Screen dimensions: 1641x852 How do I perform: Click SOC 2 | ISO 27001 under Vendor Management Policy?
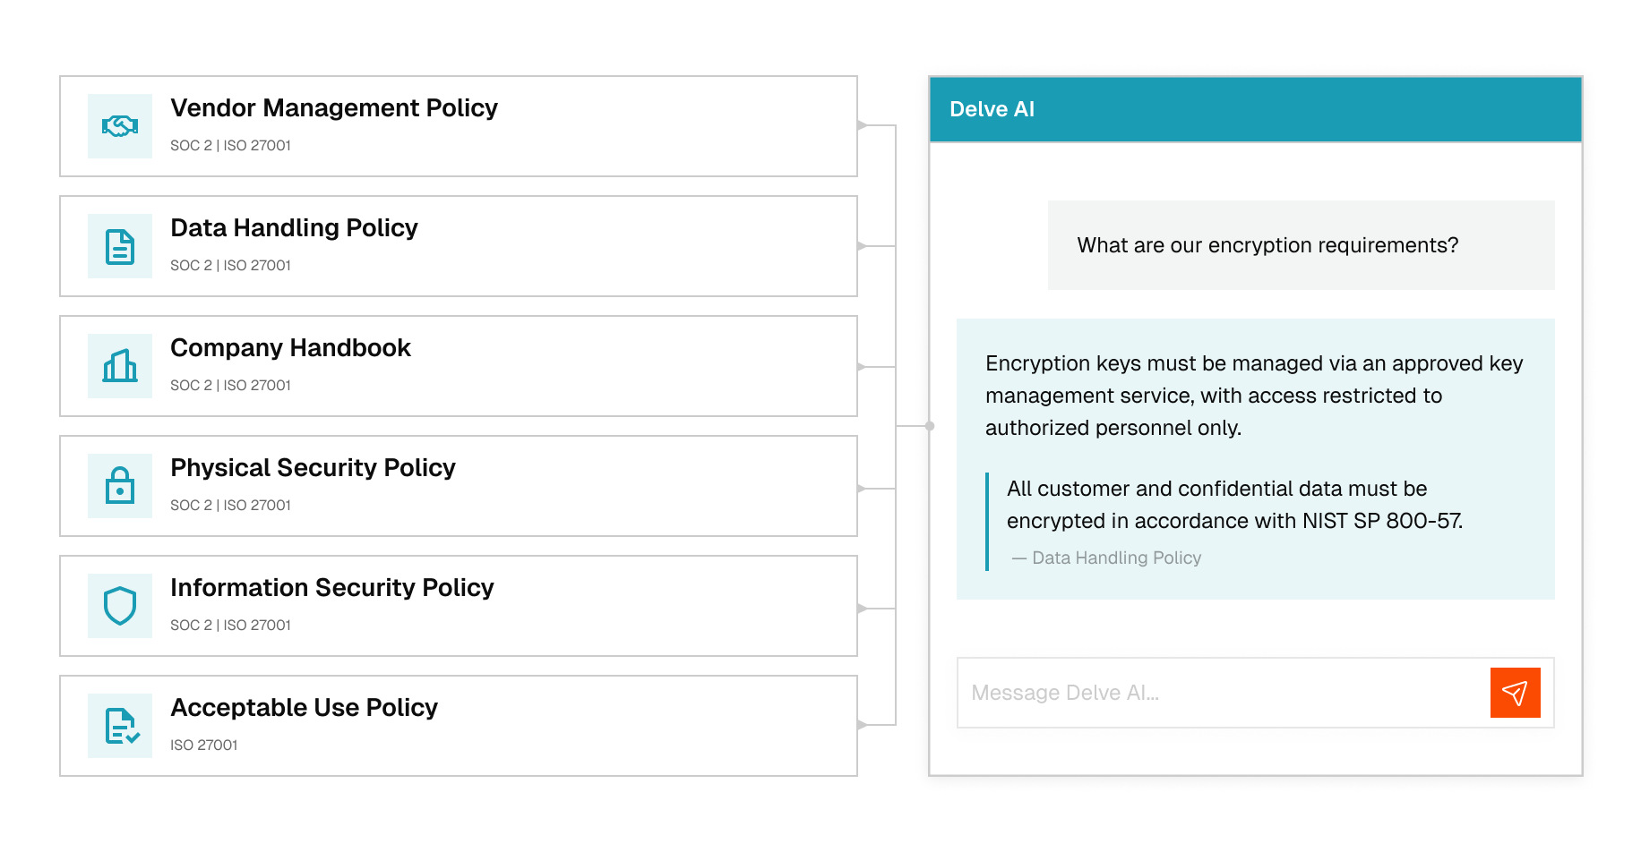[x=230, y=145]
